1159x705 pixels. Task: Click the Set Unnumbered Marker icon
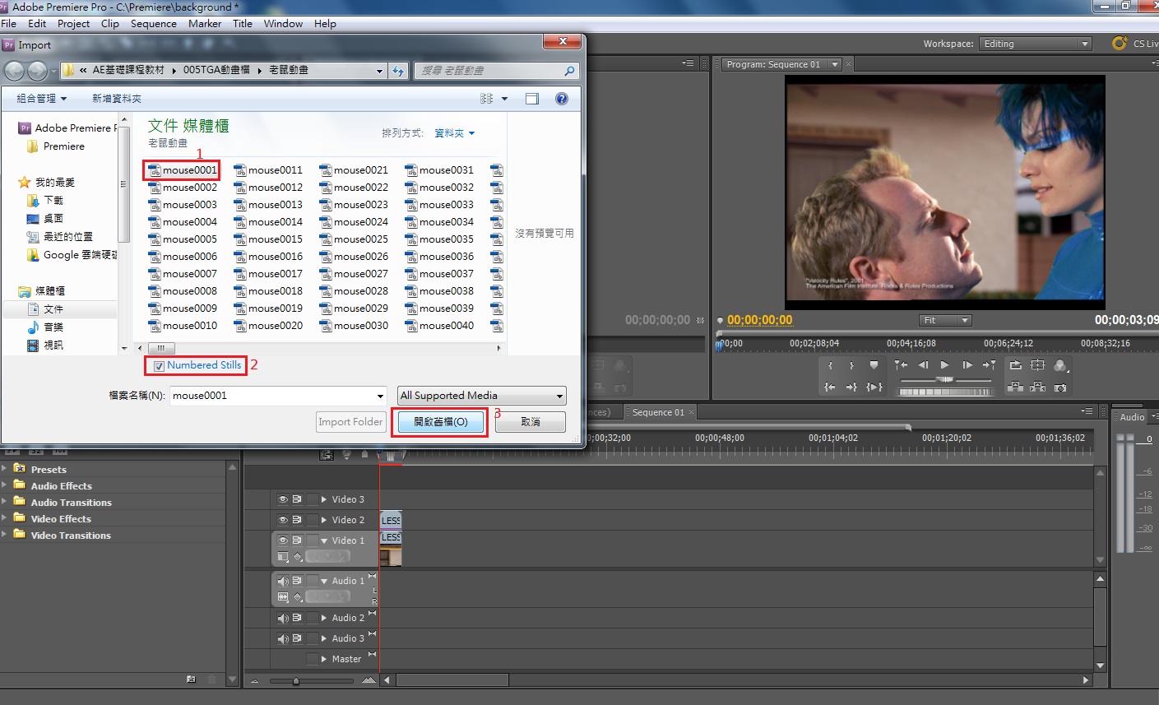coord(874,365)
